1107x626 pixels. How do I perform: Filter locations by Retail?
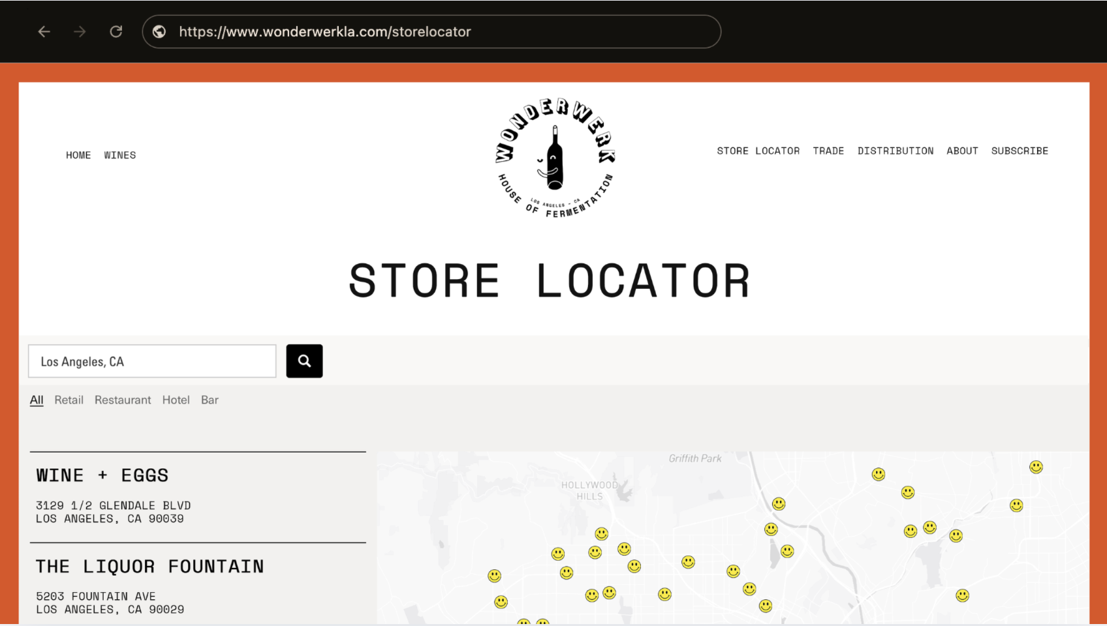pyautogui.click(x=69, y=400)
